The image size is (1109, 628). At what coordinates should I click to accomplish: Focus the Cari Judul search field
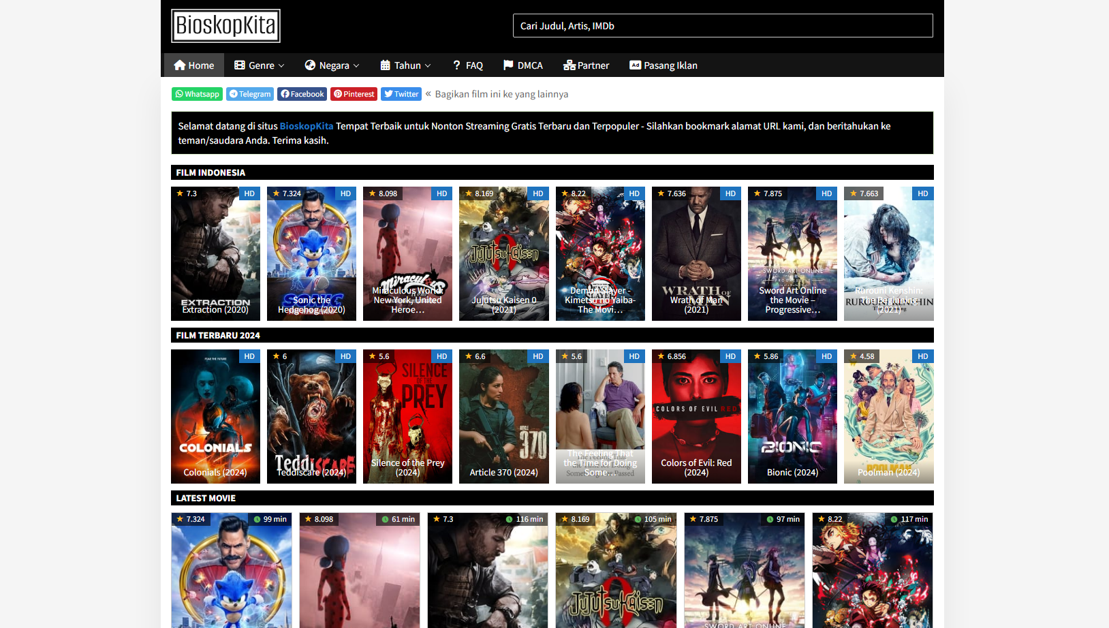pyautogui.click(x=723, y=26)
